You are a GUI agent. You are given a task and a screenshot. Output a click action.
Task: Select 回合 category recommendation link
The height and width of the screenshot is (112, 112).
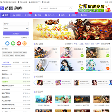click(x=92, y=44)
